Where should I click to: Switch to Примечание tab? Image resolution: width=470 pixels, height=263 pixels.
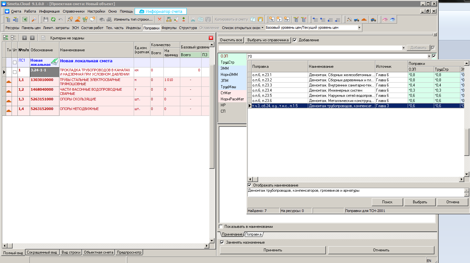(232, 234)
